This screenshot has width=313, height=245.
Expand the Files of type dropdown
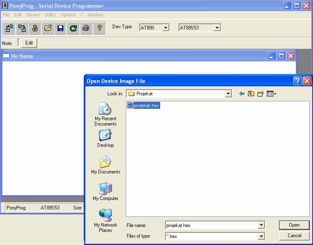click(261, 236)
